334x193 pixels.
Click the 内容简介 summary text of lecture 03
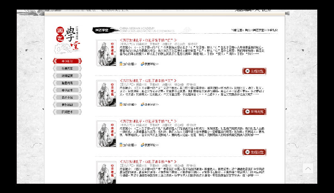[x=192, y=132]
